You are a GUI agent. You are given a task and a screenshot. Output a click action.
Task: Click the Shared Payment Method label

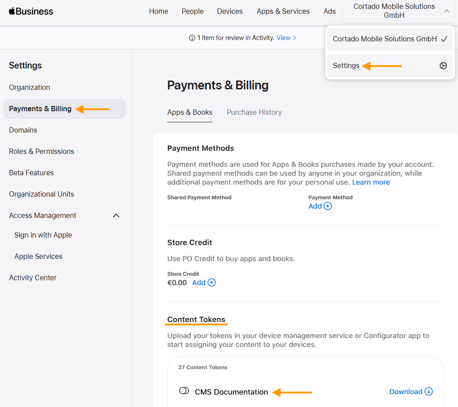point(200,197)
